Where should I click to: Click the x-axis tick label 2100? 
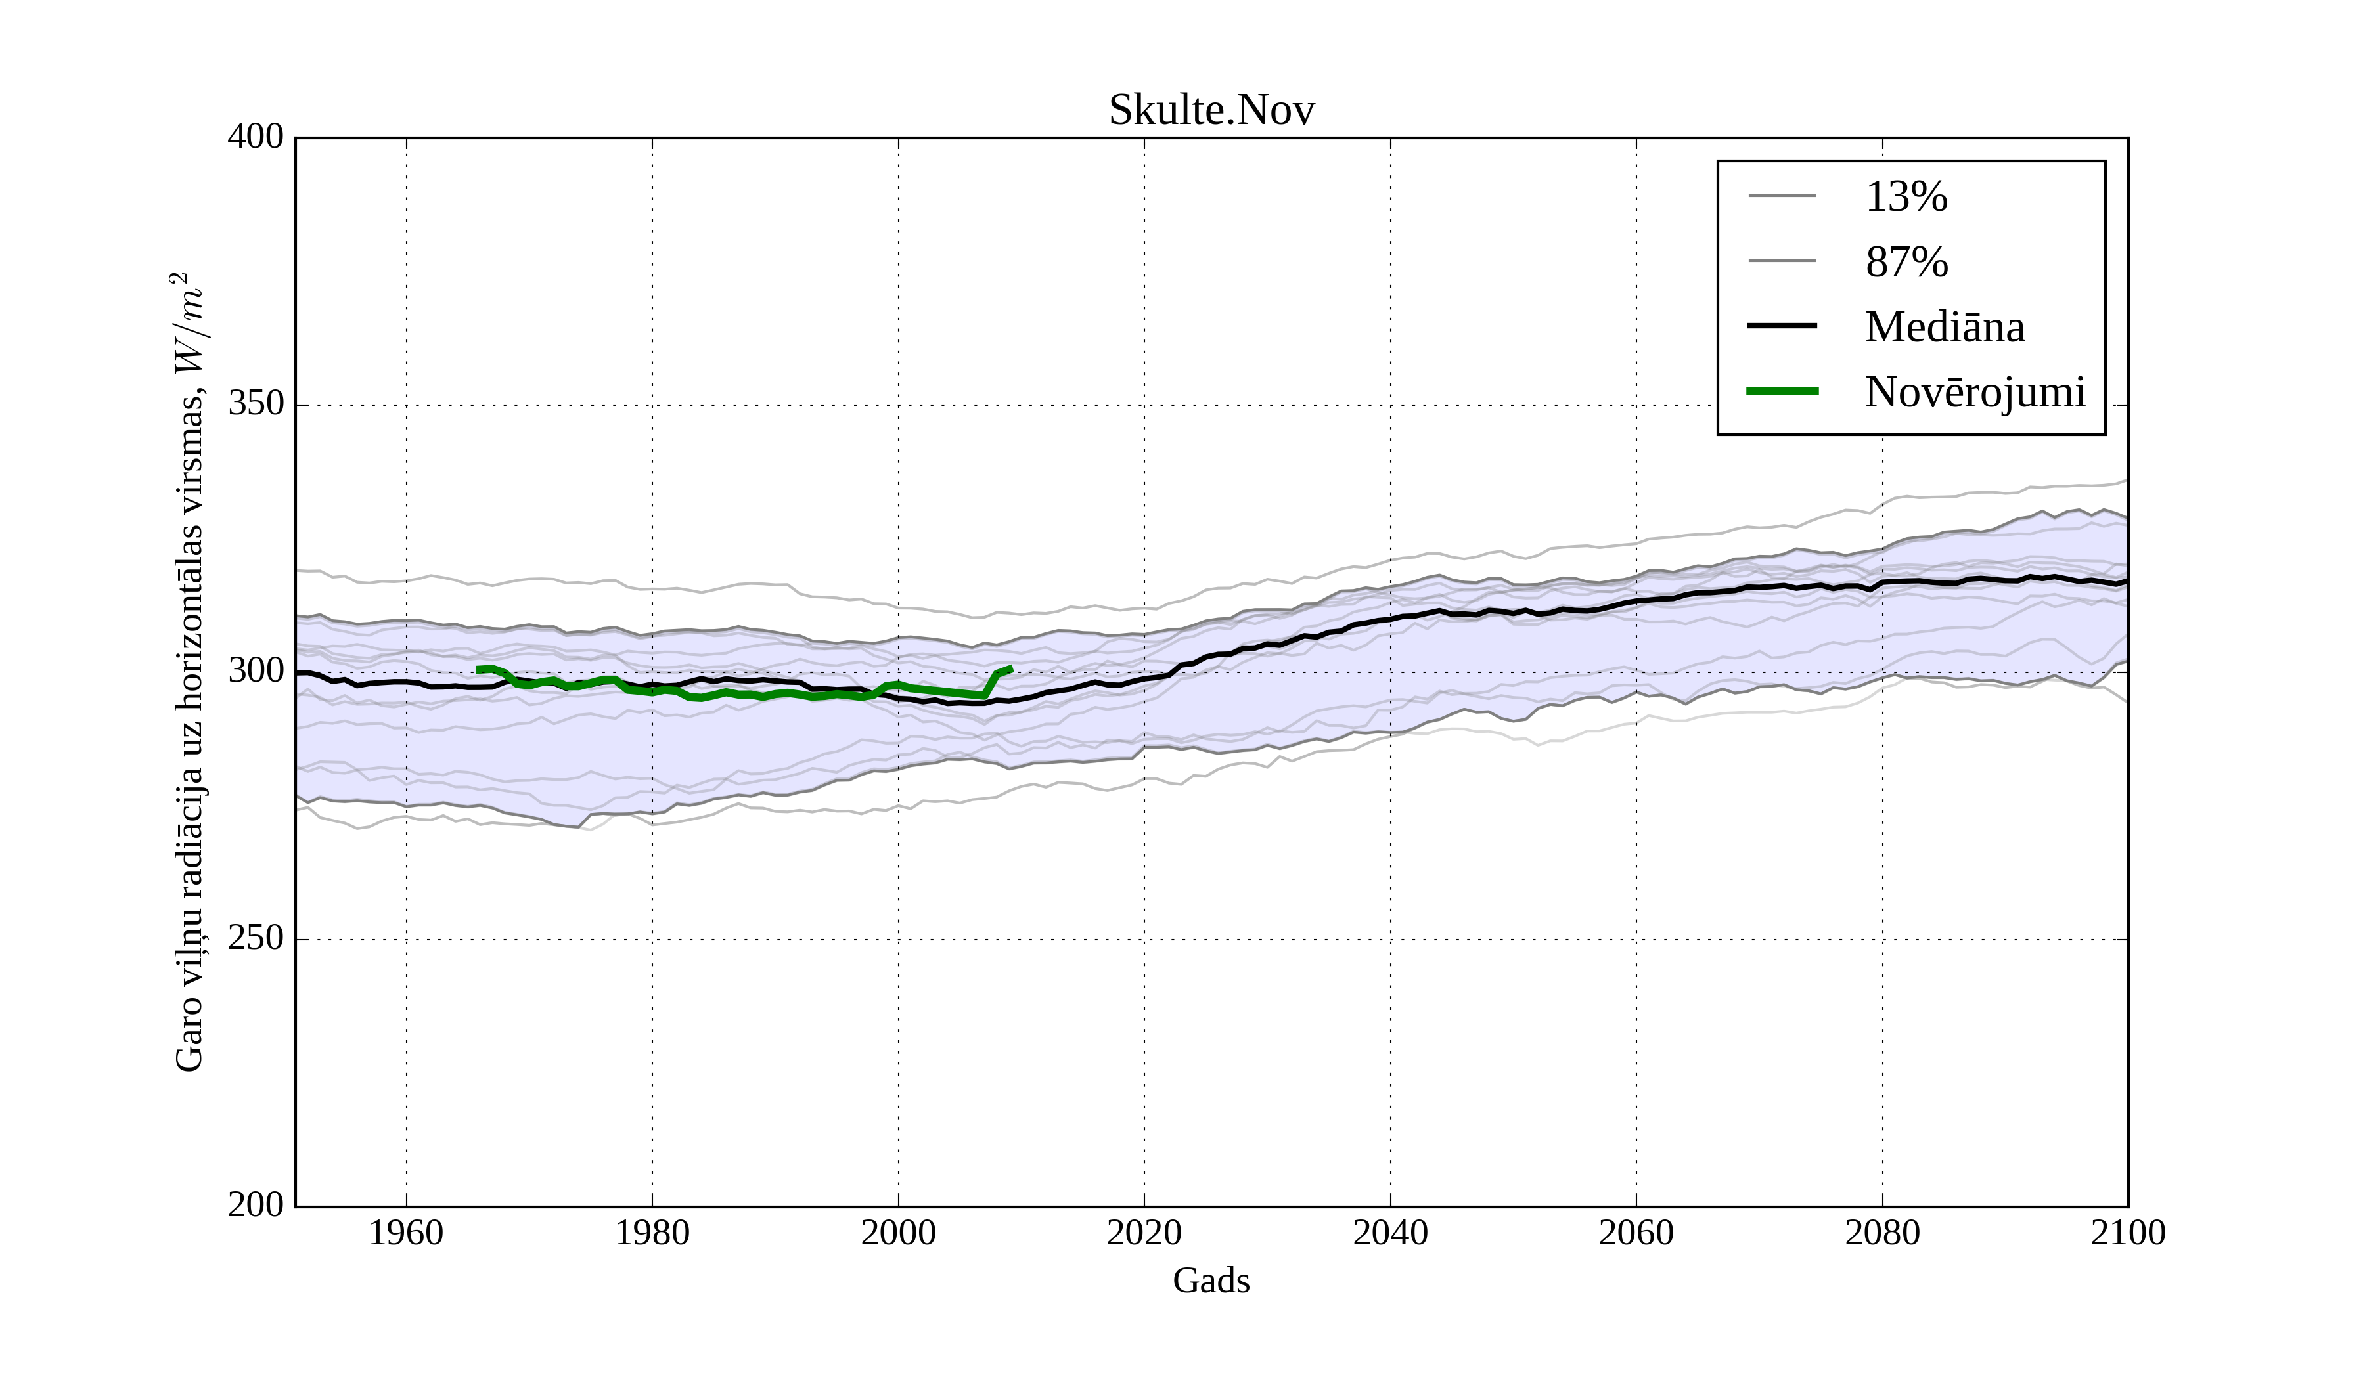[2128, 1233]
